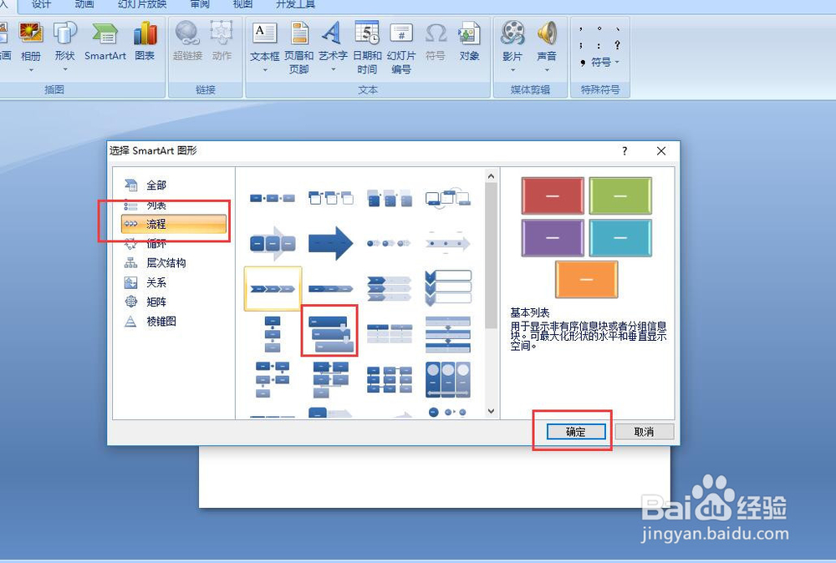Expand the Text Box (文本框) dropdown arrow
This screenshot has height=563, width=836.
[x=264, y=70]
